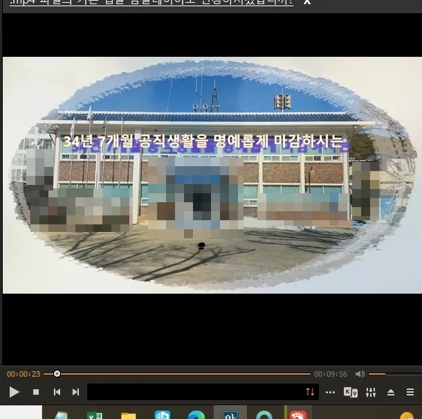
Task: Click the playback seek bar handle
Action: click(57, 374)
